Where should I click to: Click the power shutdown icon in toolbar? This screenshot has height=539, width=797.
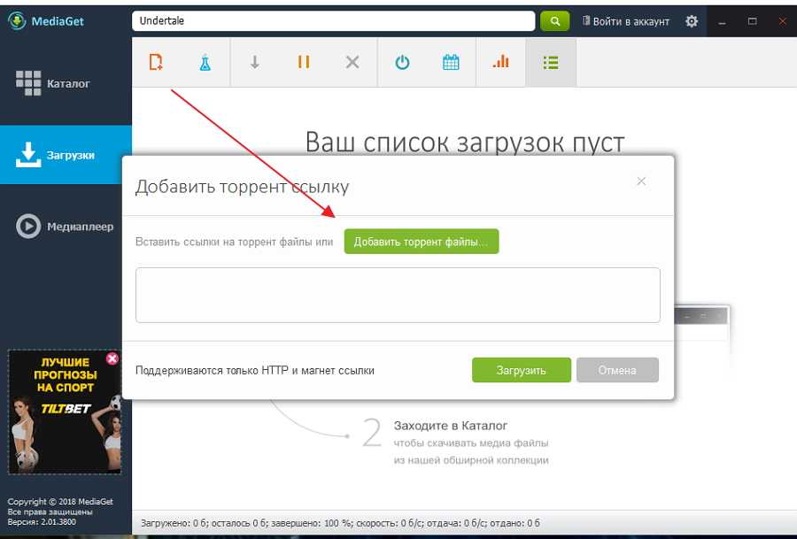[402, 62]
